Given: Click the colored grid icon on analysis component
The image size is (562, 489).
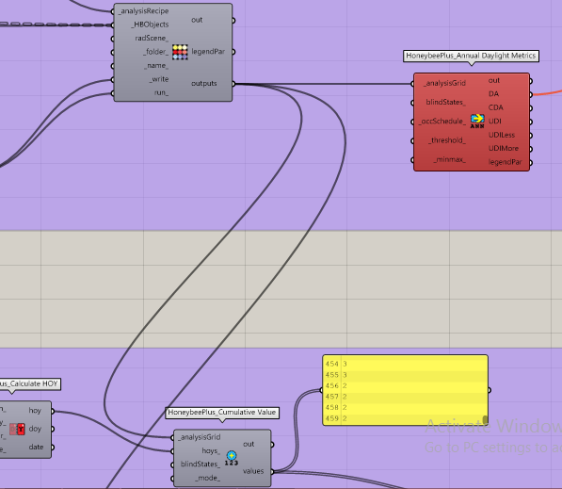Looking at the screenshot, I should click(x=180, y=52).
